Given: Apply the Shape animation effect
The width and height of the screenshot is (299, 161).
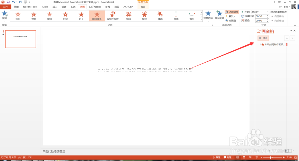Looking at the screenshot, I should click(65, 16).
